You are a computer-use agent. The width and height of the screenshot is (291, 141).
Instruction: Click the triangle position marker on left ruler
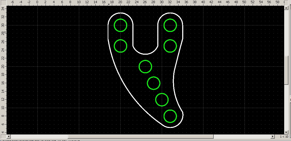(x=5, y=32)
